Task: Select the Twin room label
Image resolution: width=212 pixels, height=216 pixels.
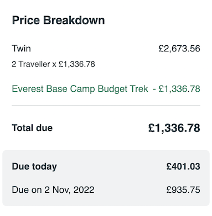Action: [21, 49]
